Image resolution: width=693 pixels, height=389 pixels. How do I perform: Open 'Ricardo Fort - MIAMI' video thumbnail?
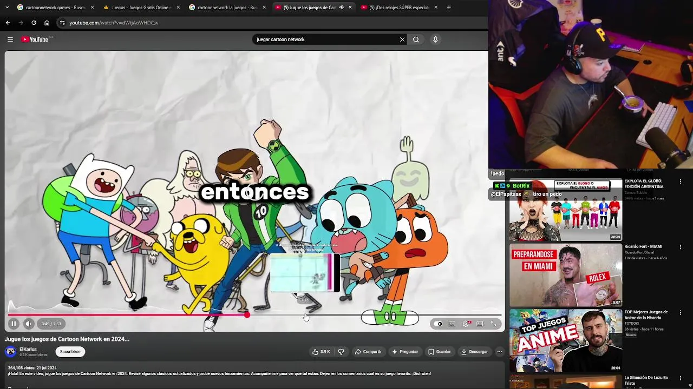[x=565, y=275]
